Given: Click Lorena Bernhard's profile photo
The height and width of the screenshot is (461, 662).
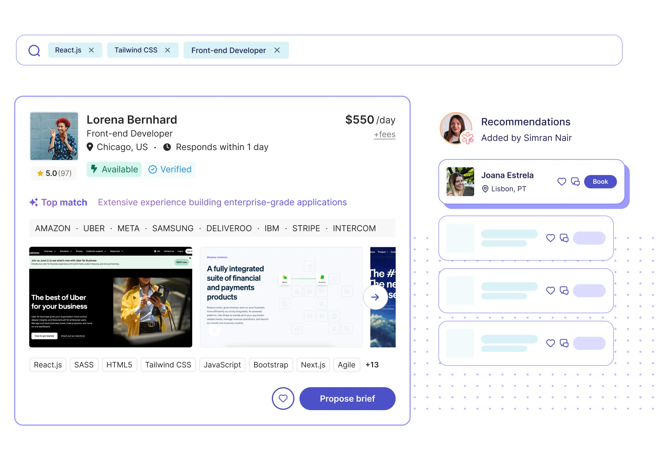Looking at the screenshot, I should 54,136.
